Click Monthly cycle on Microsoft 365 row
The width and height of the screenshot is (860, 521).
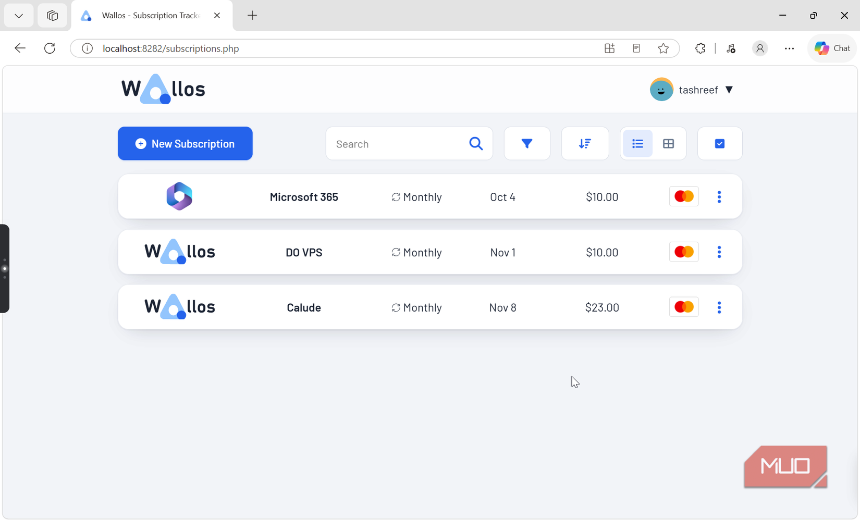click(416, 197)
